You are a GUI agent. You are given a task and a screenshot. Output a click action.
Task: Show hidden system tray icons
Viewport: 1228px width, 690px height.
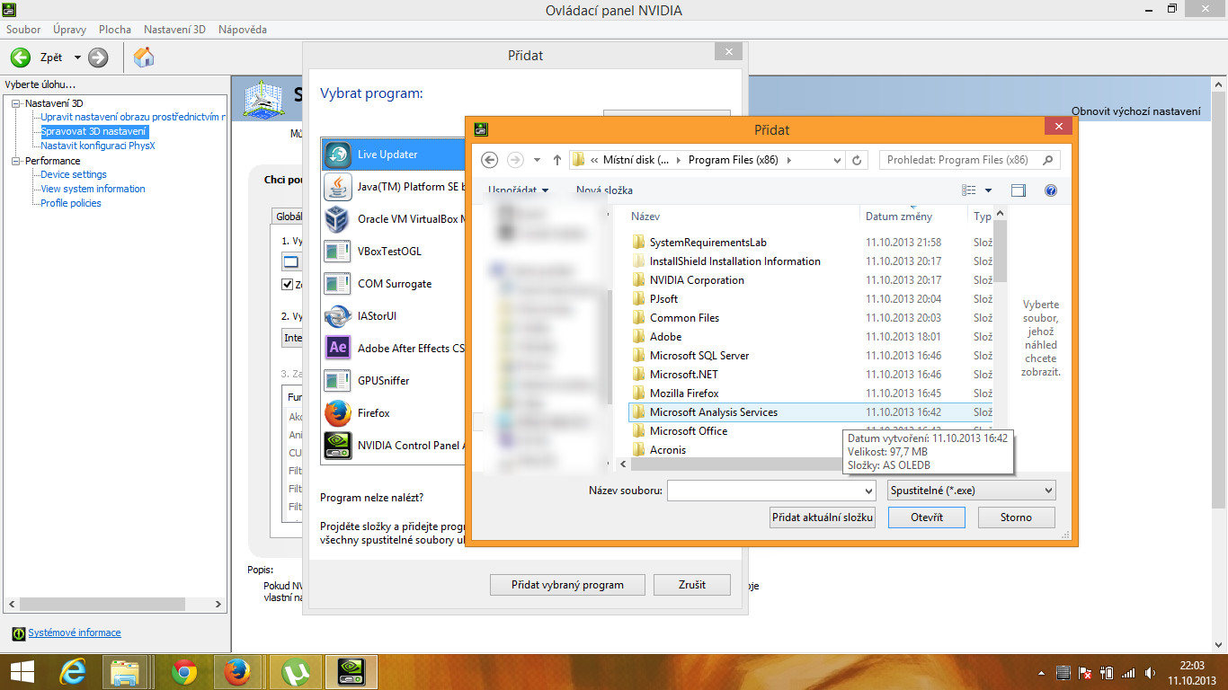(1042, 672)
